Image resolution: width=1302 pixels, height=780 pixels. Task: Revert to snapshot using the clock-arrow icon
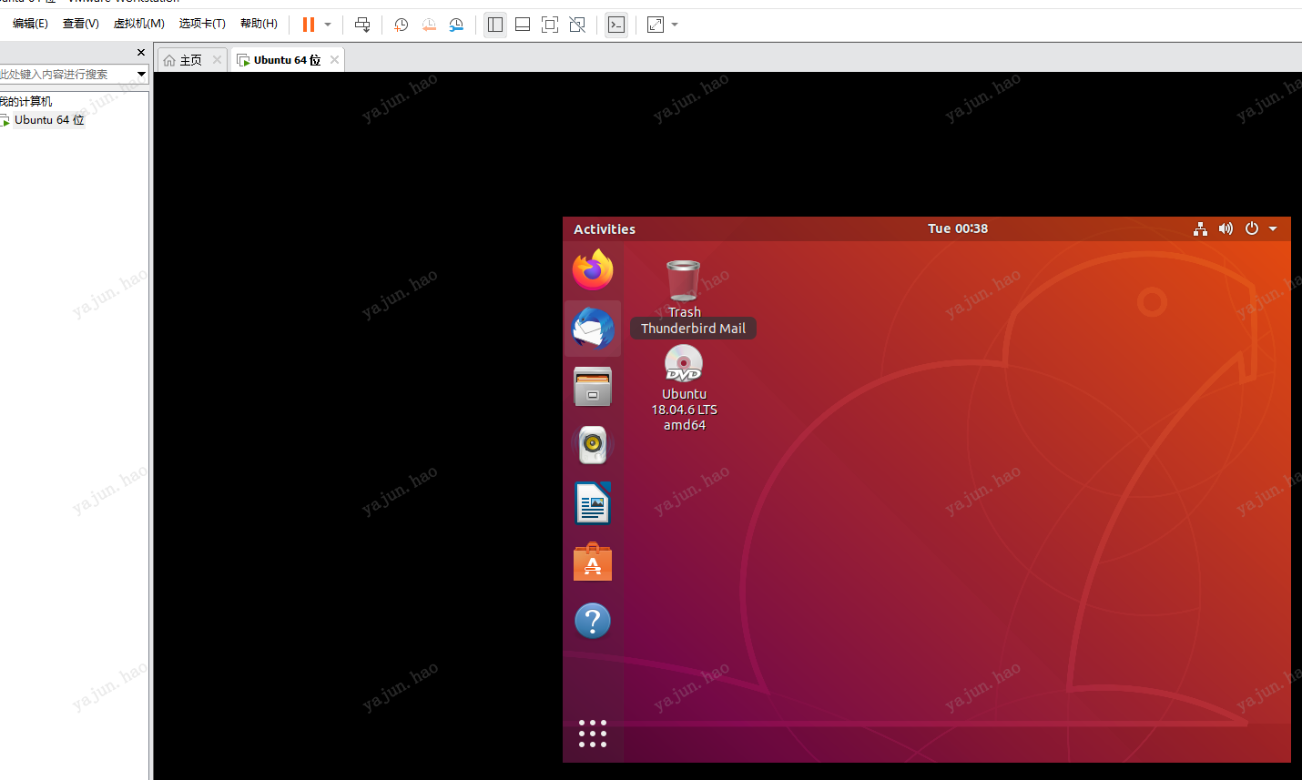[x=429, y=25]
